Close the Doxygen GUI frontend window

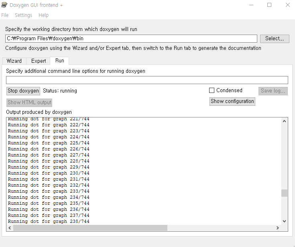(288, 5)
